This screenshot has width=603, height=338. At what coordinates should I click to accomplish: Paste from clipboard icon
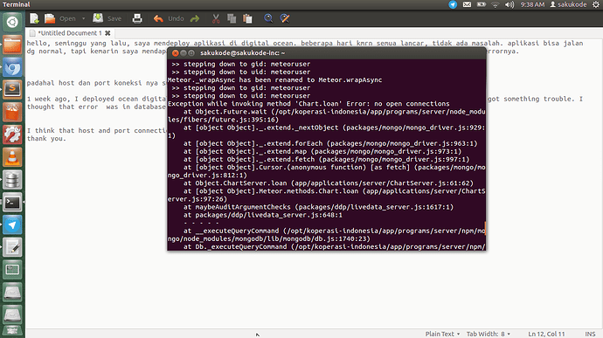click(247, 18)
